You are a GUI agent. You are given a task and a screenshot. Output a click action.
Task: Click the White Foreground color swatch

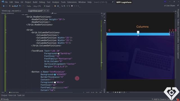tap(55, 82)
